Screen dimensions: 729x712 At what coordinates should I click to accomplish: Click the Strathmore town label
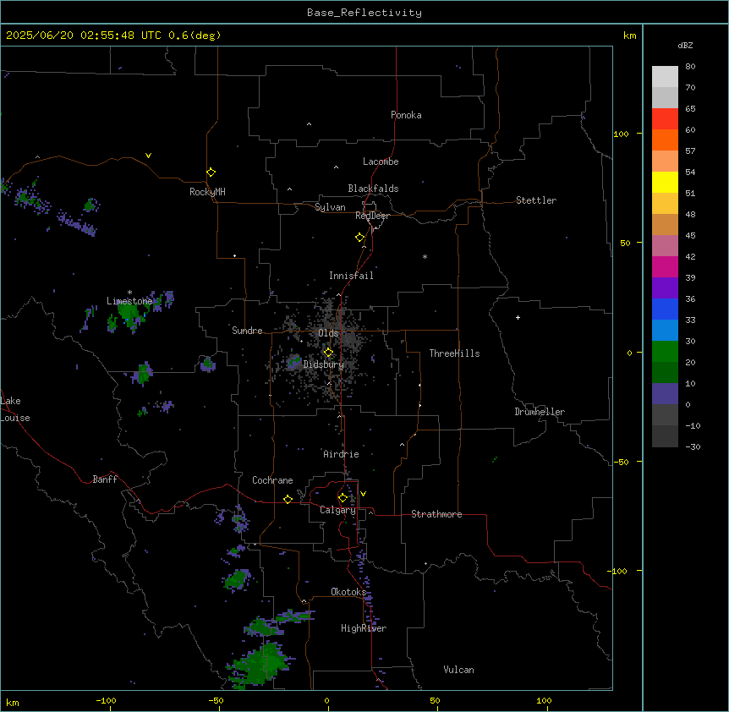tap(436, 514)
